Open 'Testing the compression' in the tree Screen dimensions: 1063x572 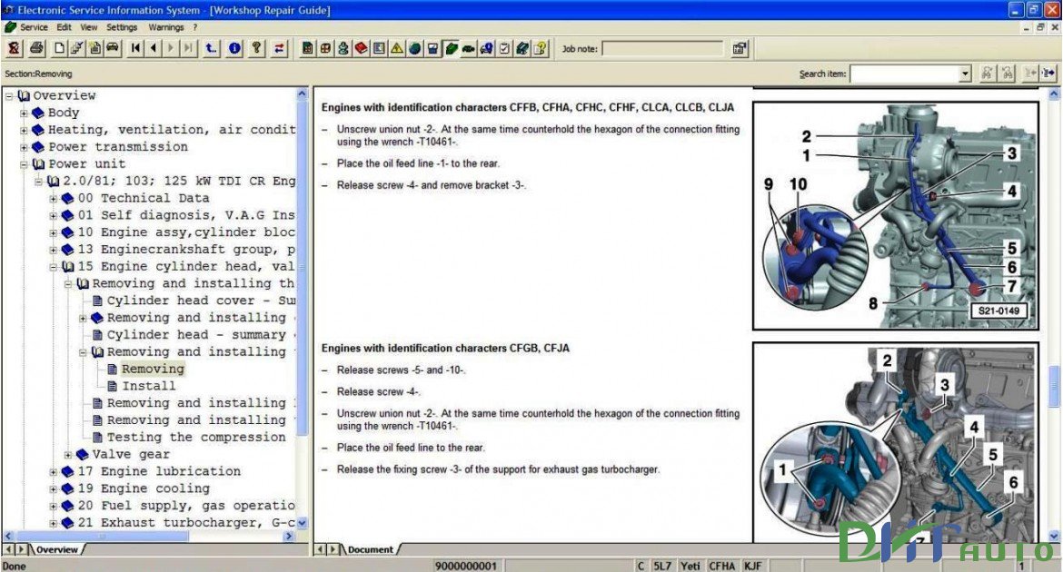196,437
